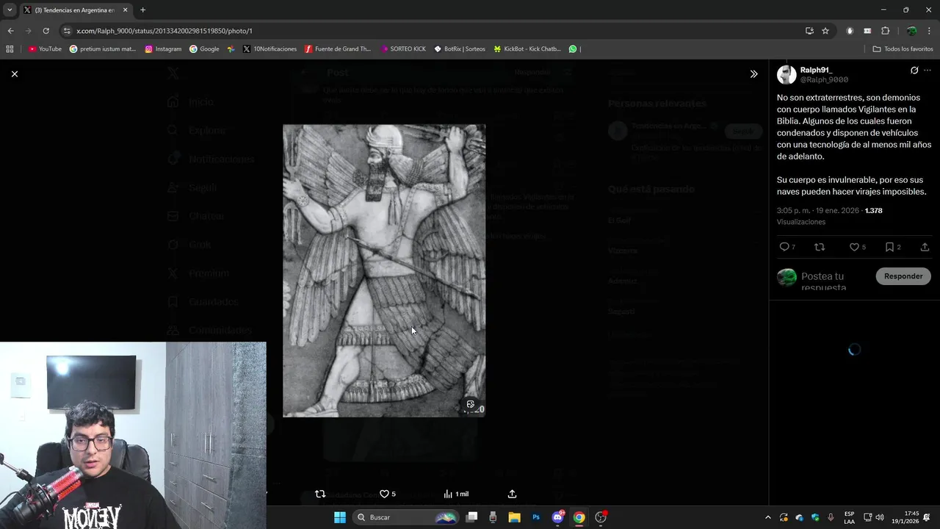Open the Chrome extensions puzzle icon
This screenshot has width=940, height=529.
(x=885, y=31)
